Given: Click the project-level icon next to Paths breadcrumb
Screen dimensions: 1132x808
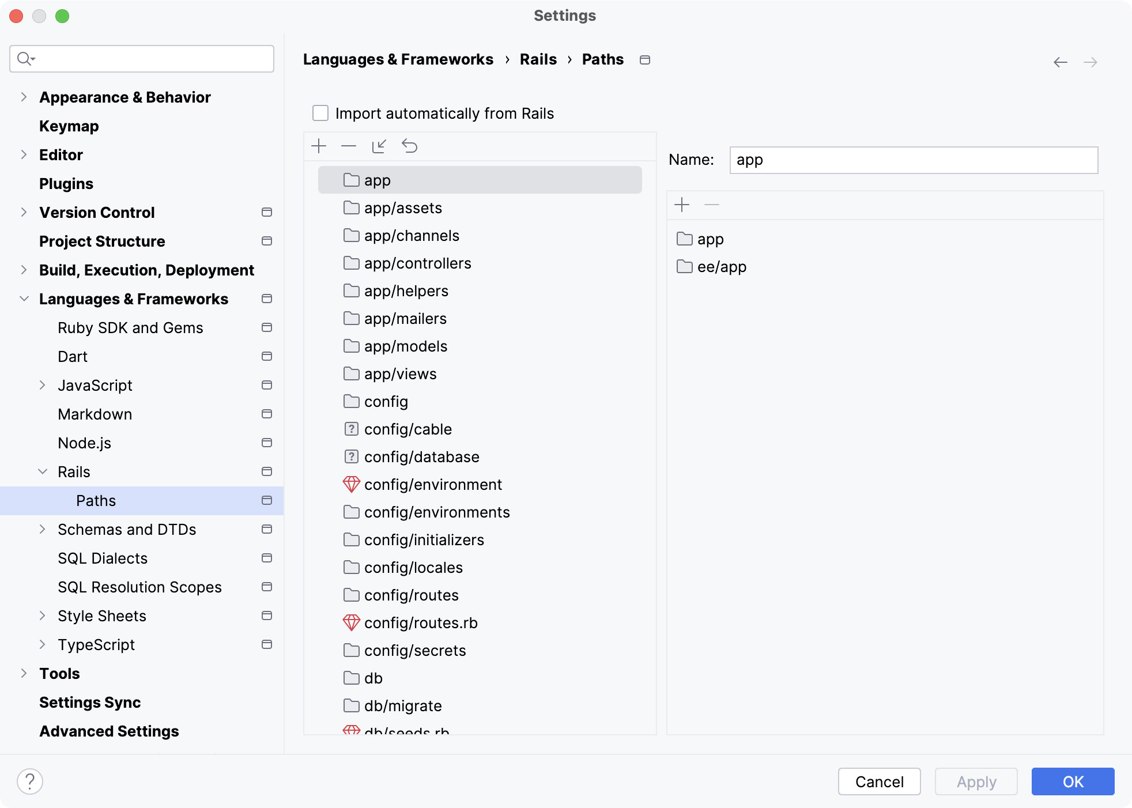Looking at the screenshot, I should click(x=645, y=60).
